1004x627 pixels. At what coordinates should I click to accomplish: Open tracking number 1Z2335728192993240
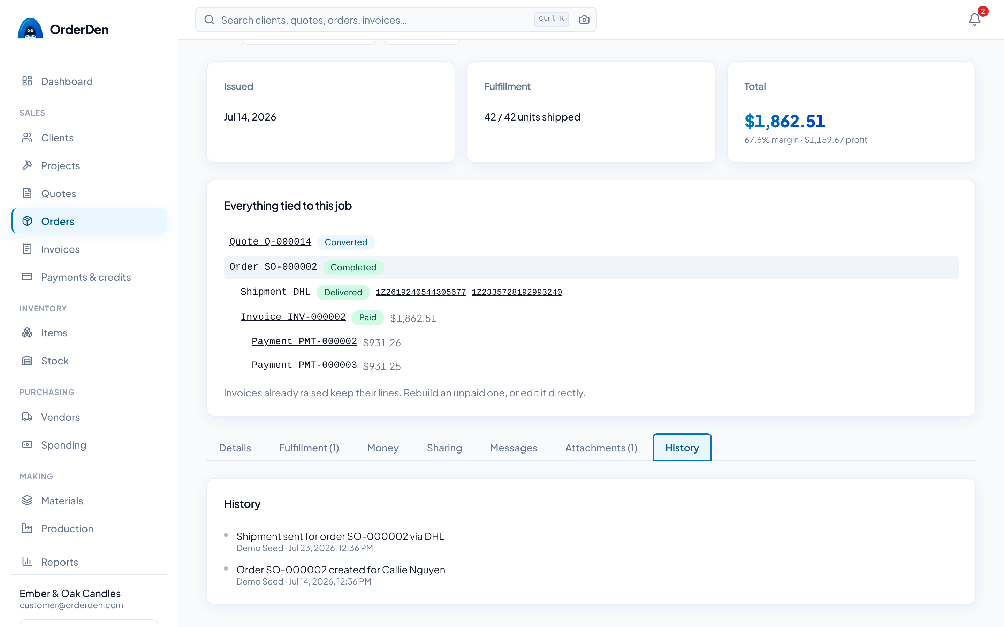coord(517,292)
